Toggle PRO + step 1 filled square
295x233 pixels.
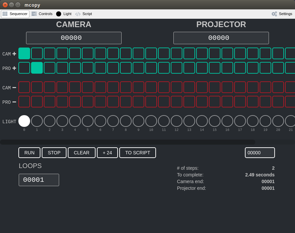(x=37, y=68)
